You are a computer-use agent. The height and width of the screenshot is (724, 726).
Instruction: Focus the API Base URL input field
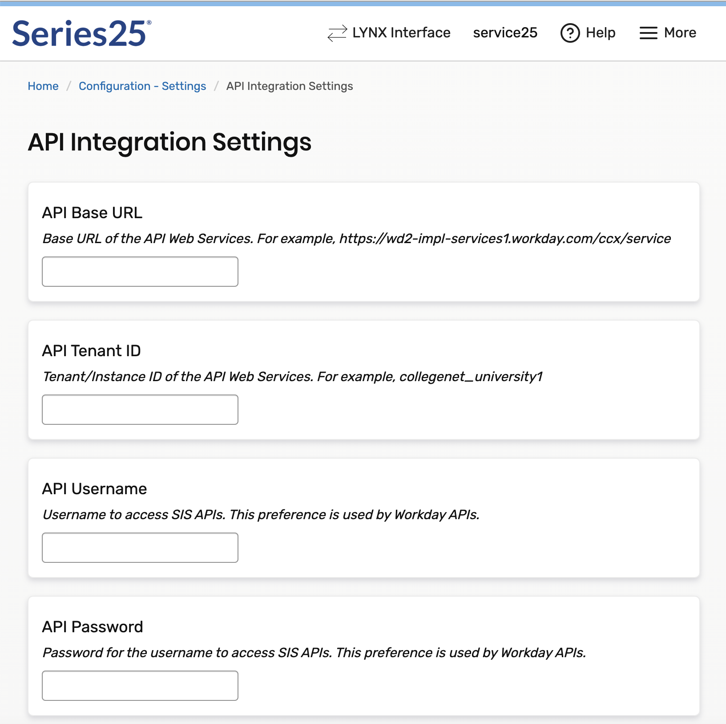click(140, 272)
